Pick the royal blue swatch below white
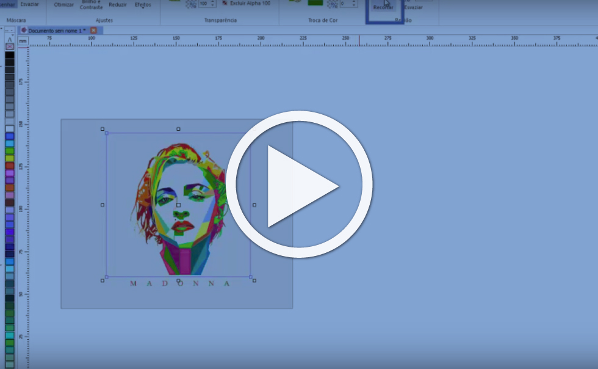Viewport: 598px width, 369px height. coord(10,136)
